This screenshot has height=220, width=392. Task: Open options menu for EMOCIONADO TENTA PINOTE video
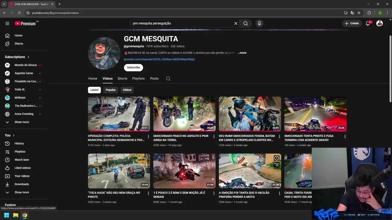(x=345, y=137)
